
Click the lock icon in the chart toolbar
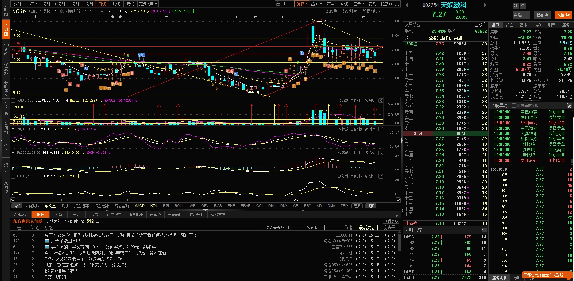point(278,4)
